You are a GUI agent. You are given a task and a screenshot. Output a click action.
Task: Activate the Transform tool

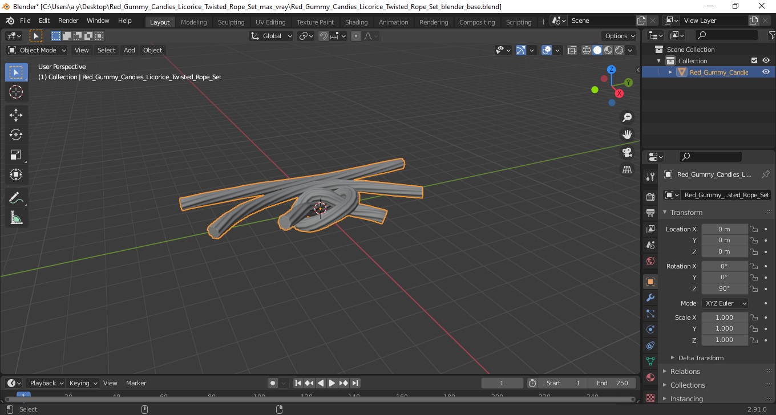(16, 174)
